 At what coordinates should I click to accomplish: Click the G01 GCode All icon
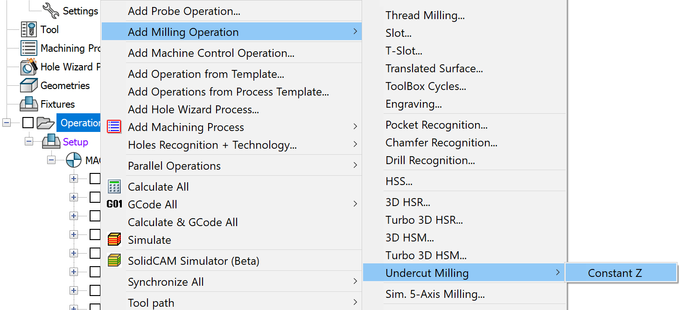[114, 204]
